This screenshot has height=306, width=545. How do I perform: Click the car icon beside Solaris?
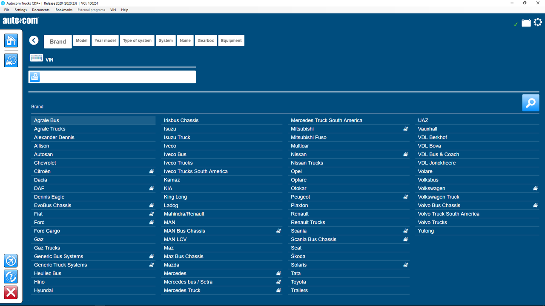[406, 265]
